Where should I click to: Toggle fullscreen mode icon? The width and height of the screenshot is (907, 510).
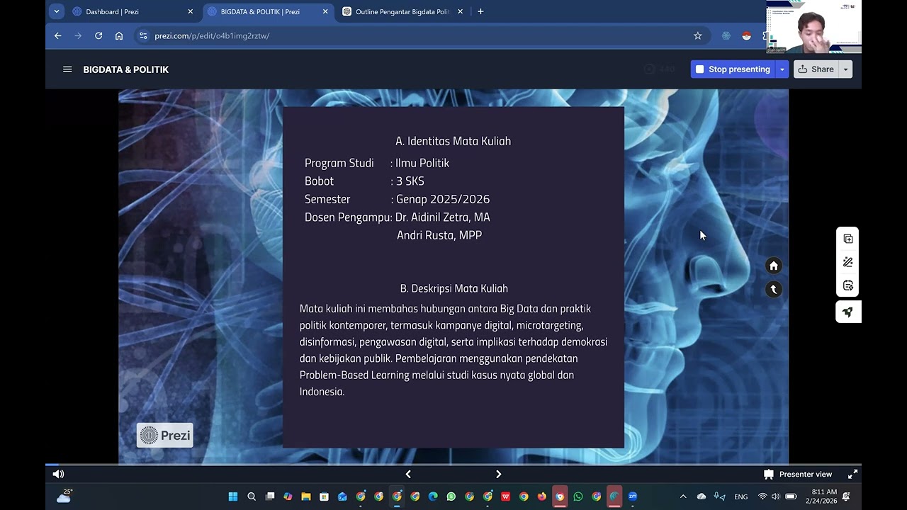853,474
